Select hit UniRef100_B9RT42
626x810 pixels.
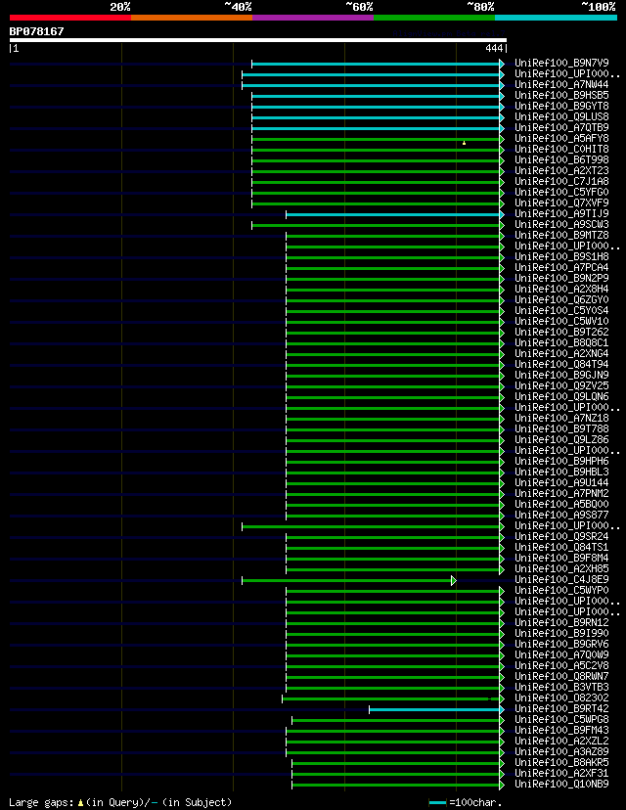(561, 708)
